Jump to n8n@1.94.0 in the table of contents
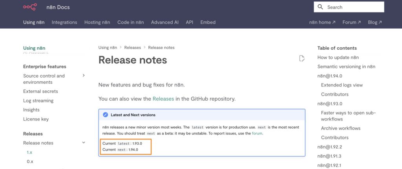The image size is (402, 169). click(330, 76)
